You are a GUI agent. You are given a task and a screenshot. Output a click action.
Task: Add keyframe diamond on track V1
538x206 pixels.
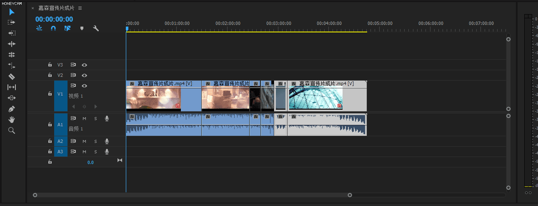(x=85, y=106)
